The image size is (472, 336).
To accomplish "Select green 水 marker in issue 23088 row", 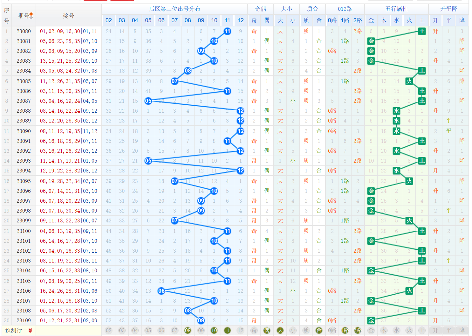I will coord(396,111).
